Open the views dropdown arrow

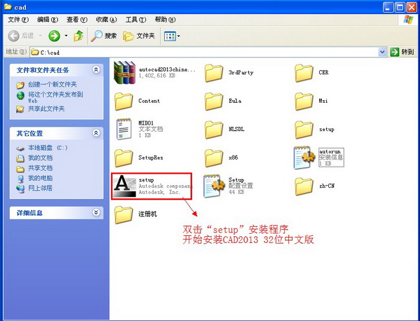178,36
